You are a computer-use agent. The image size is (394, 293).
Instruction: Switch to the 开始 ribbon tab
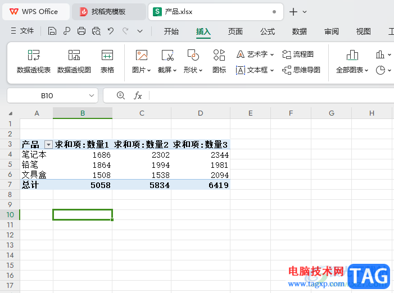click(x=171, y=31)
